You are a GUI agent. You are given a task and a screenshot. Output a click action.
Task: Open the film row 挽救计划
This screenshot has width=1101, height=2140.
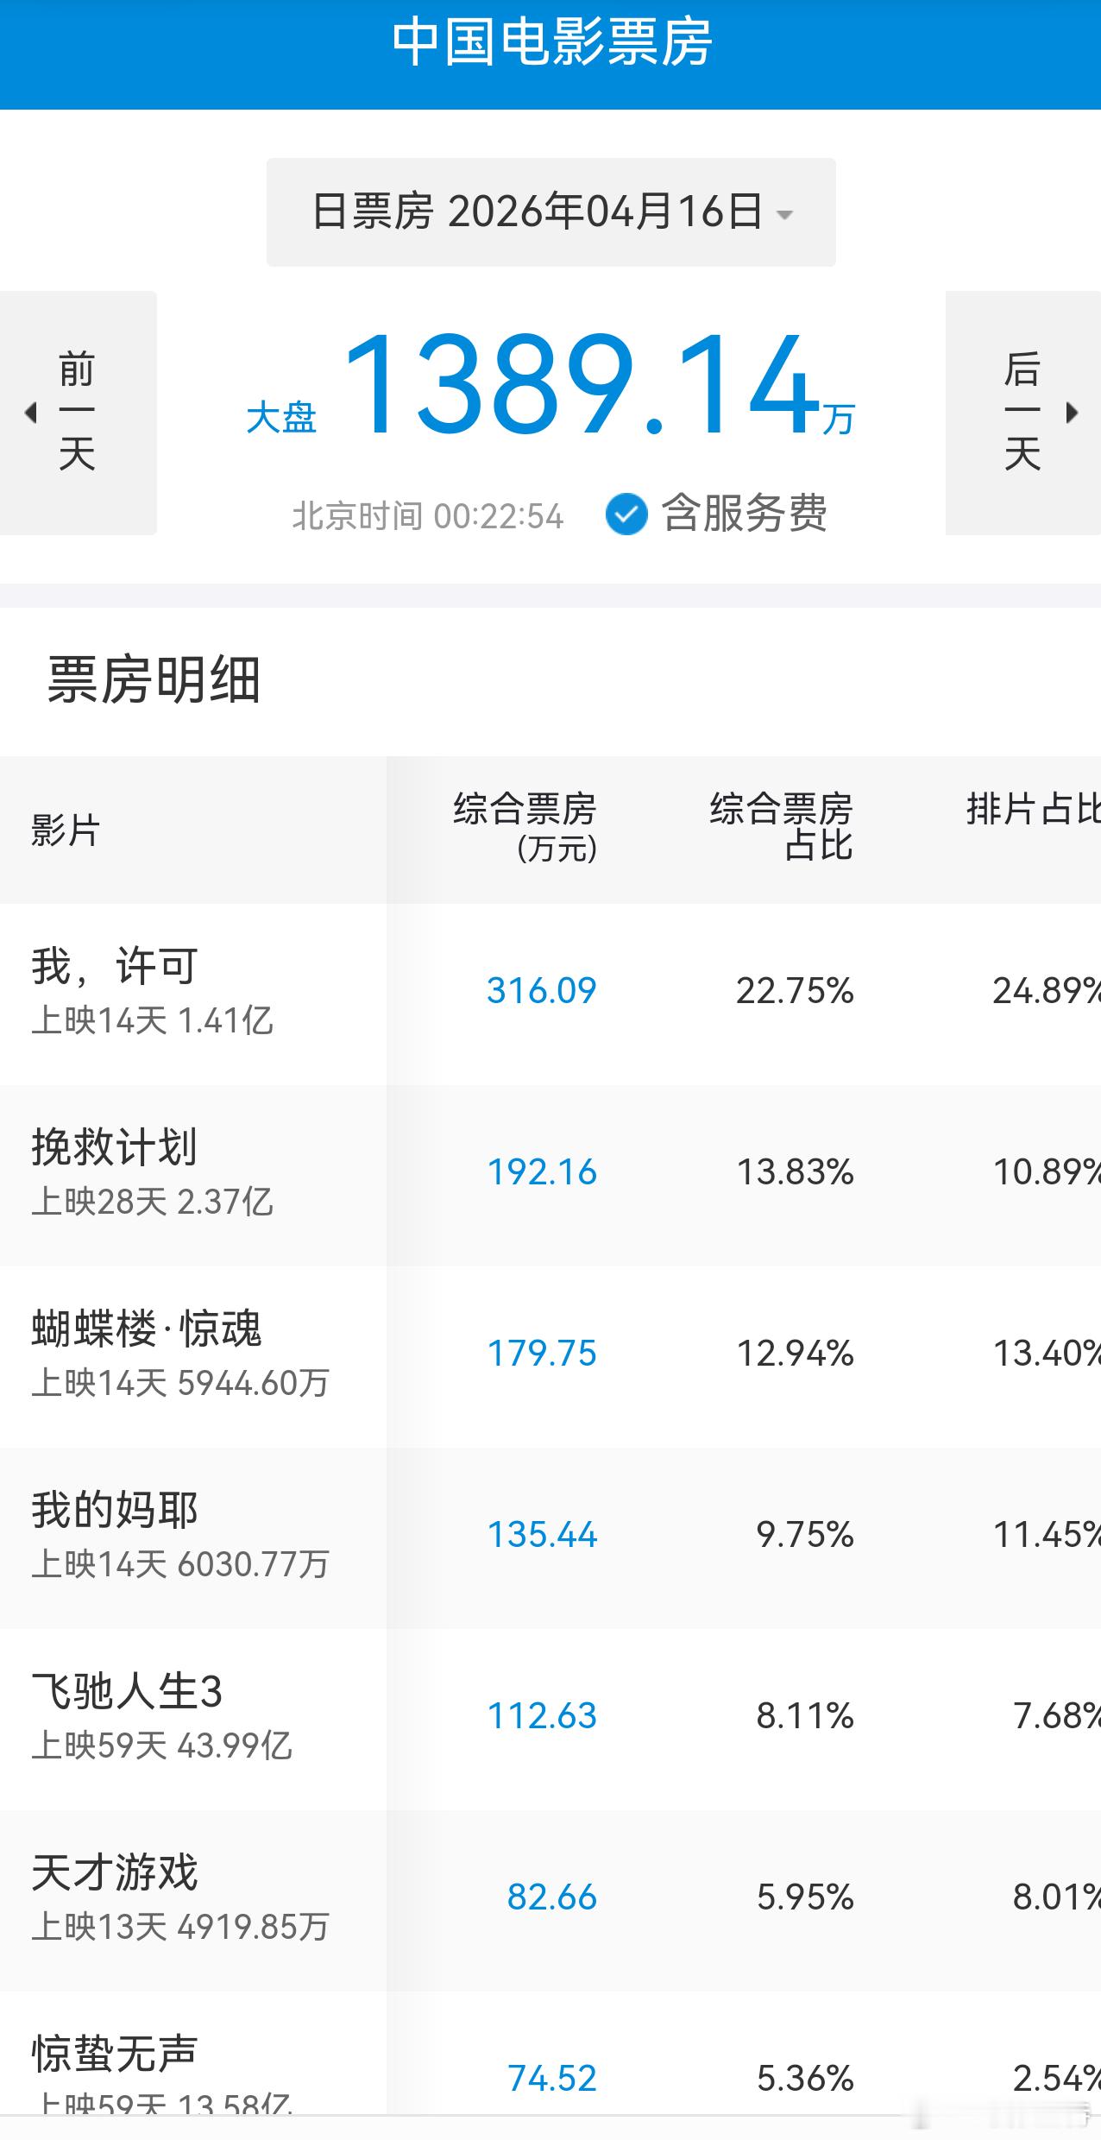coord(550,1175)
